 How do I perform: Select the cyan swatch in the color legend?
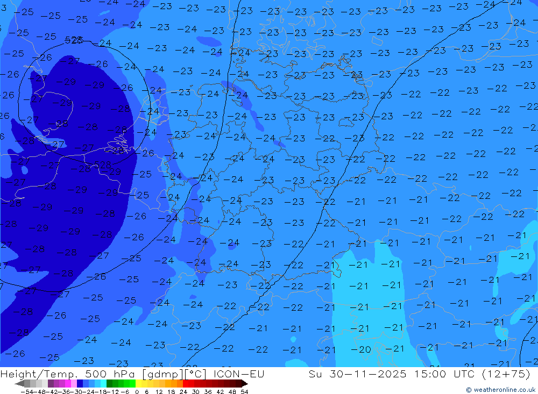coord(103,384)
